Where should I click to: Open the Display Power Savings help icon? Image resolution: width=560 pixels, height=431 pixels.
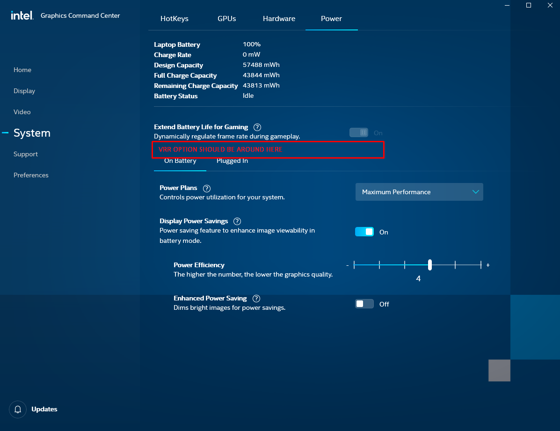[237, 221]
